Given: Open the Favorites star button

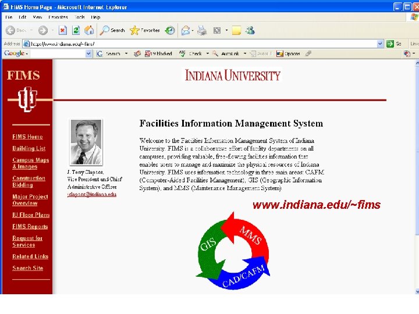Looking at the screenshot, I should click(144, 30).
